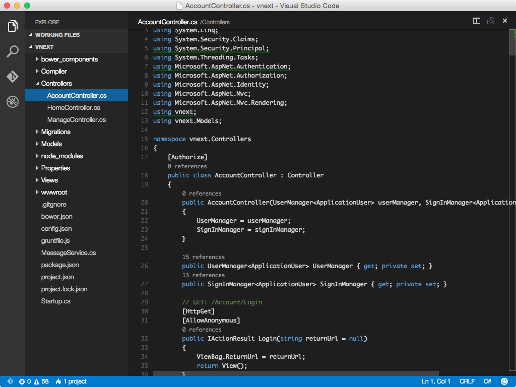Click 'return View();' on line 35
Image resolution: width=516 pixels, height=387 pixels.
click(x=222, y=366)
